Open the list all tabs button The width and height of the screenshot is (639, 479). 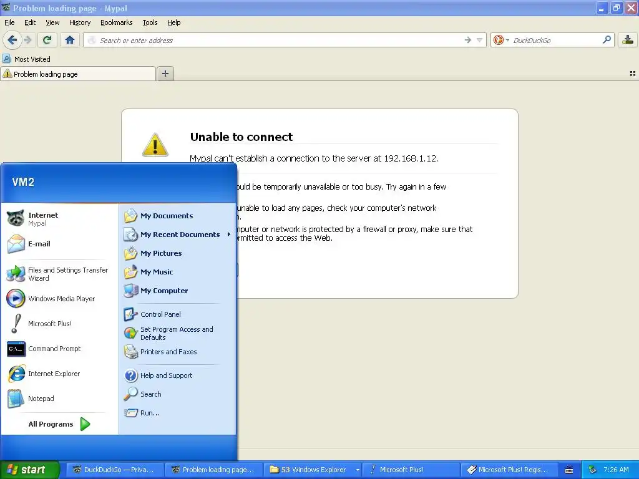(633, 74)
